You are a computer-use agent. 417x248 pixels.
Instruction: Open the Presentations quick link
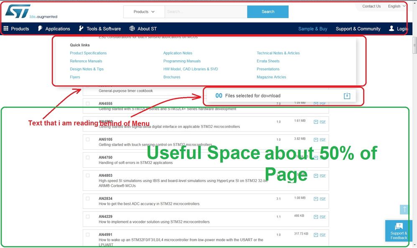pos(268,69)
